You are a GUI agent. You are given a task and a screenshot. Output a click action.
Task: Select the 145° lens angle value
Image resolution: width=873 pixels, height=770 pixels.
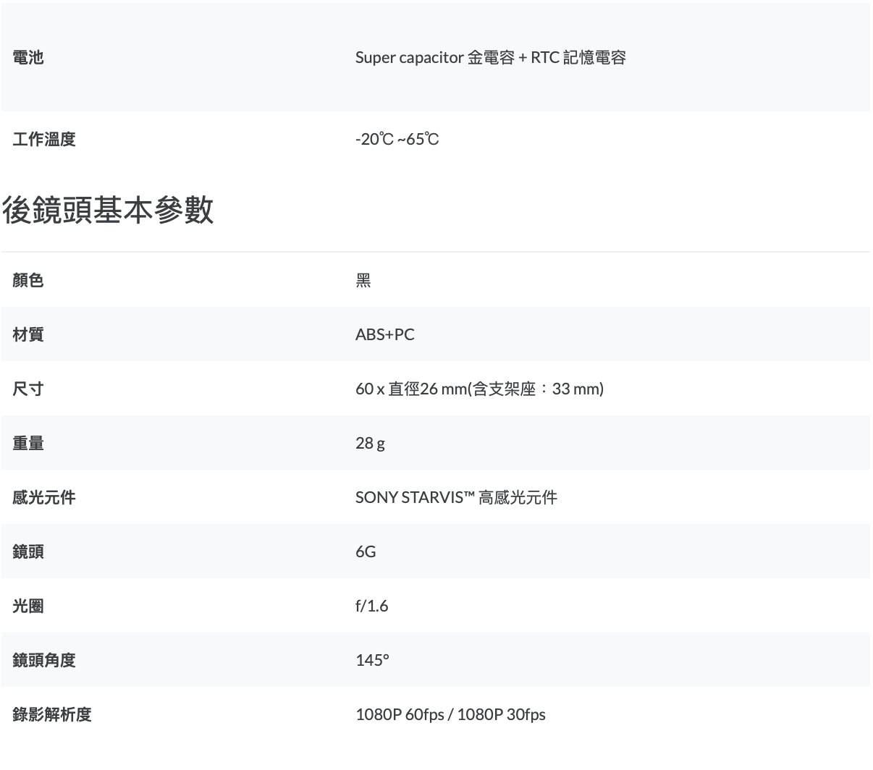click(372, 660)
